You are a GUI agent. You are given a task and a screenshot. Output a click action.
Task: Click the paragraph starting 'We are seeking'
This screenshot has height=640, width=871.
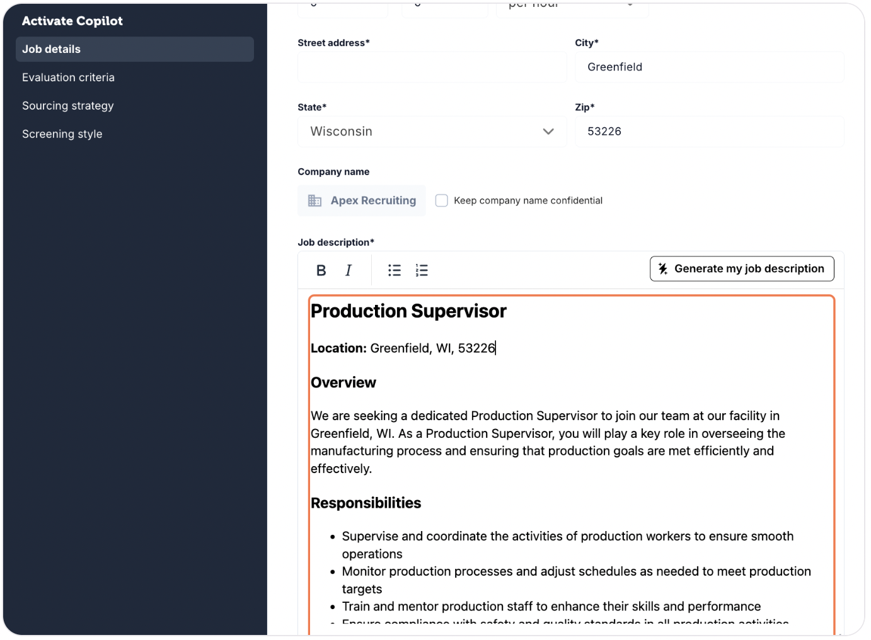tap(548, 442)
